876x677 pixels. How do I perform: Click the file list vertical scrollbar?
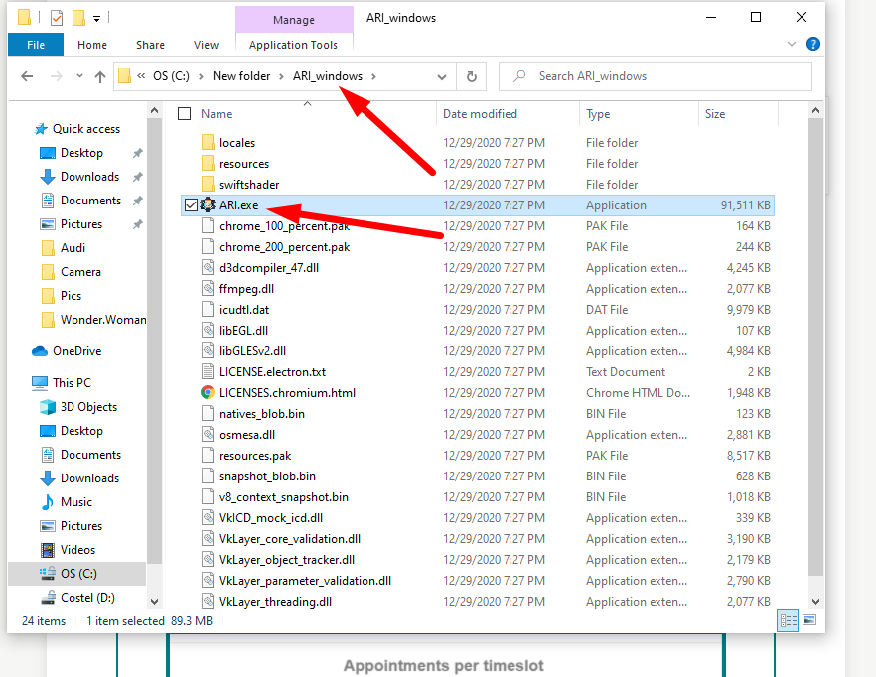coord(815,346)
